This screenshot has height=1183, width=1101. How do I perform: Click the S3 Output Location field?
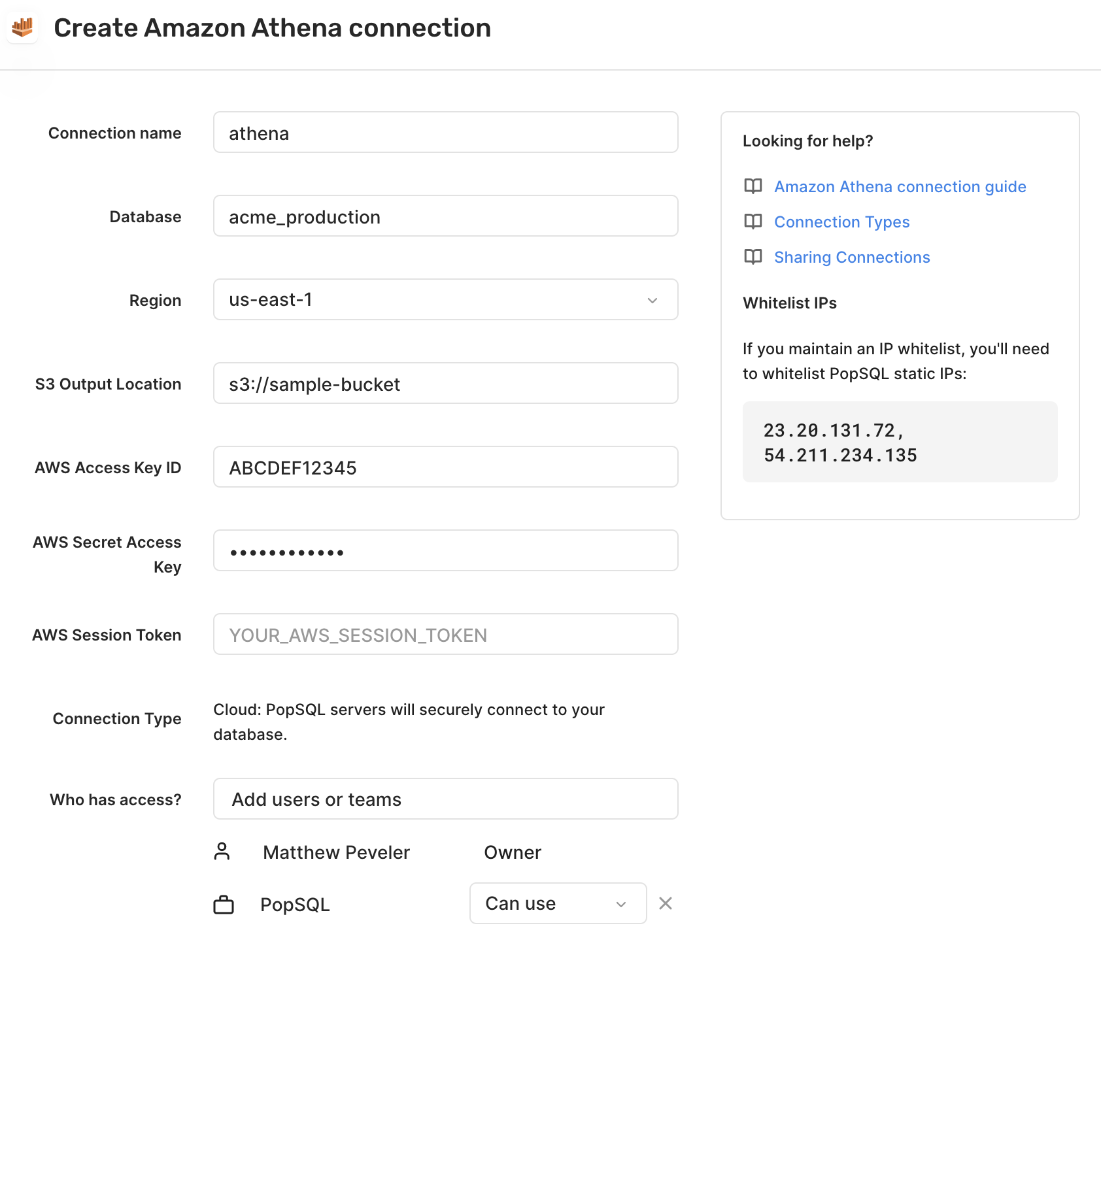[x=446, y=383]
